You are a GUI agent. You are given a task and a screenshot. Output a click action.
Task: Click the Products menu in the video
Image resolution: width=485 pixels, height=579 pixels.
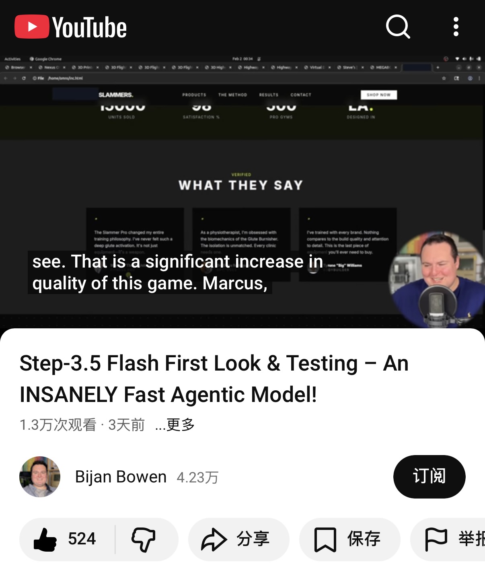tap(194, 95)
